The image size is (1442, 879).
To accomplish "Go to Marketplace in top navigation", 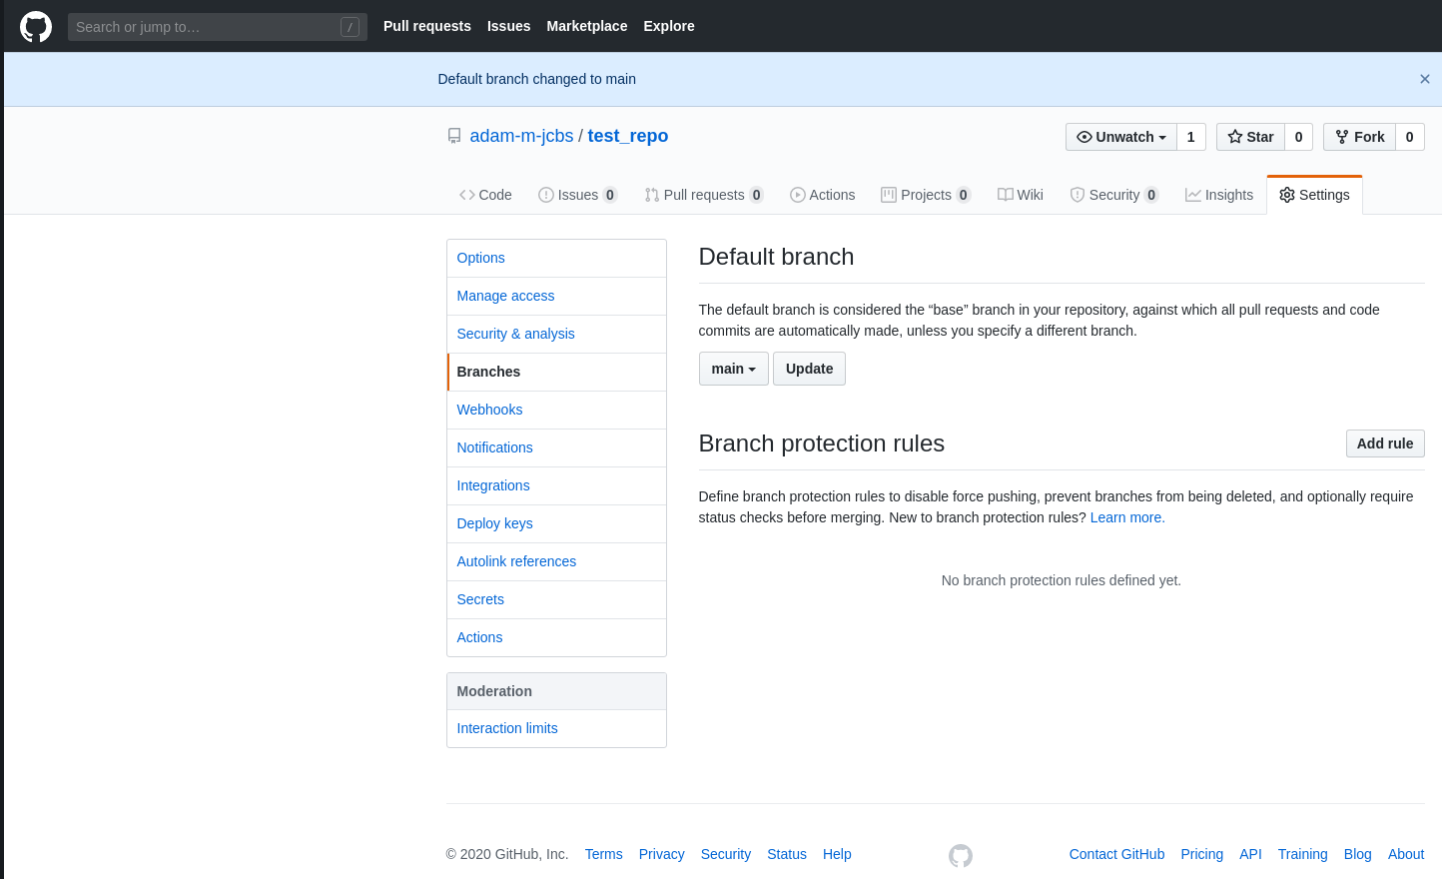I will pyautogui.click(x=587, y=26).
